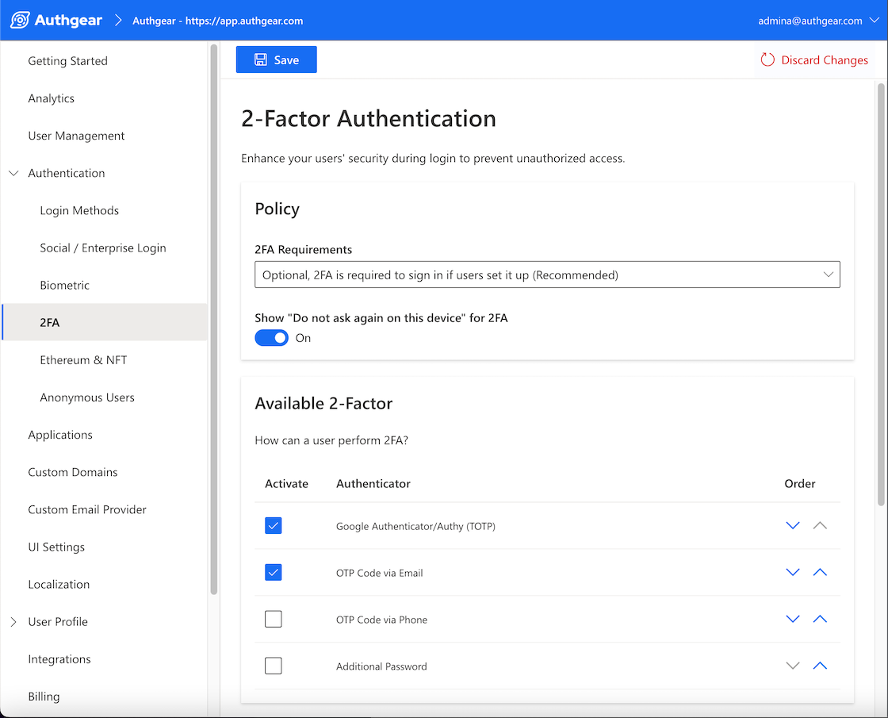Click the Authgear logo in header
The image size is (888, 718).
point(55,21)
